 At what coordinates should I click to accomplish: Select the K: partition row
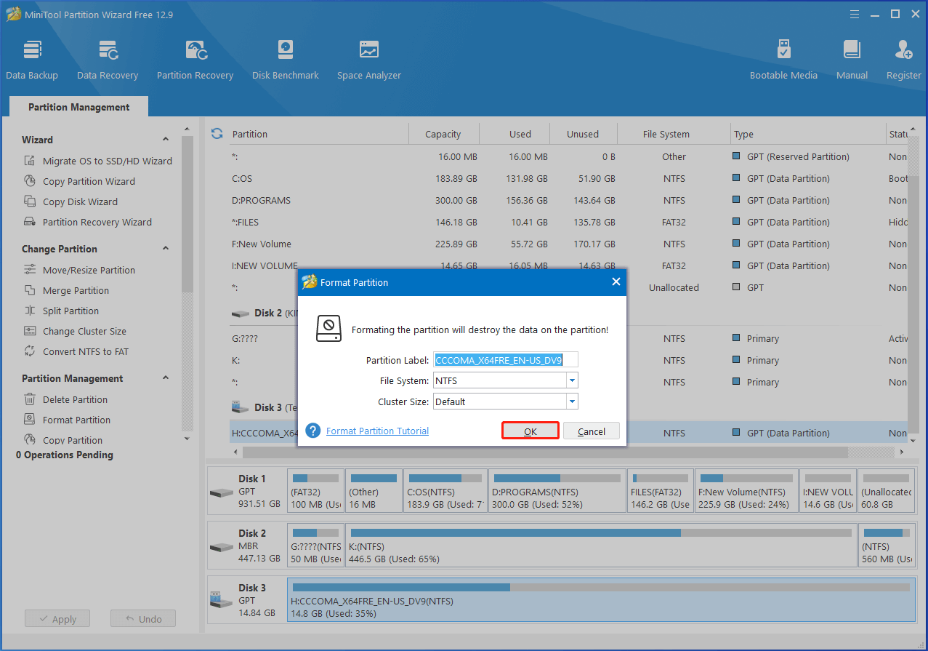pos(569,360)
